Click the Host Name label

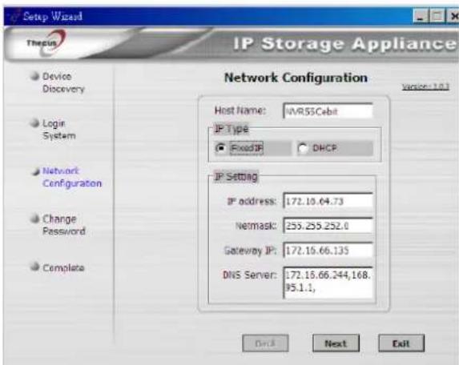click(240, 110)
